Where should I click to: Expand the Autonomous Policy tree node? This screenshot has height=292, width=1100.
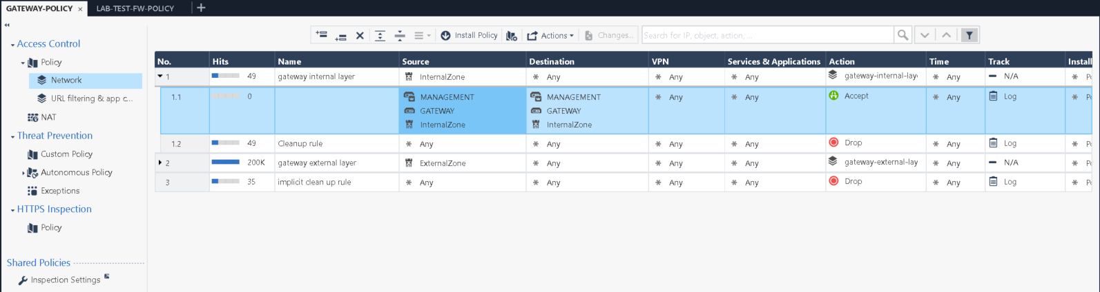point(23,173)
